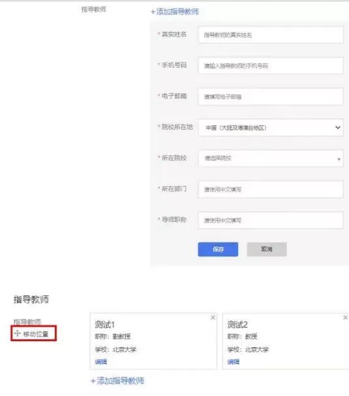
Task: Click the chevron arrow in 院校所在地 field
Action: click(338, 127)
